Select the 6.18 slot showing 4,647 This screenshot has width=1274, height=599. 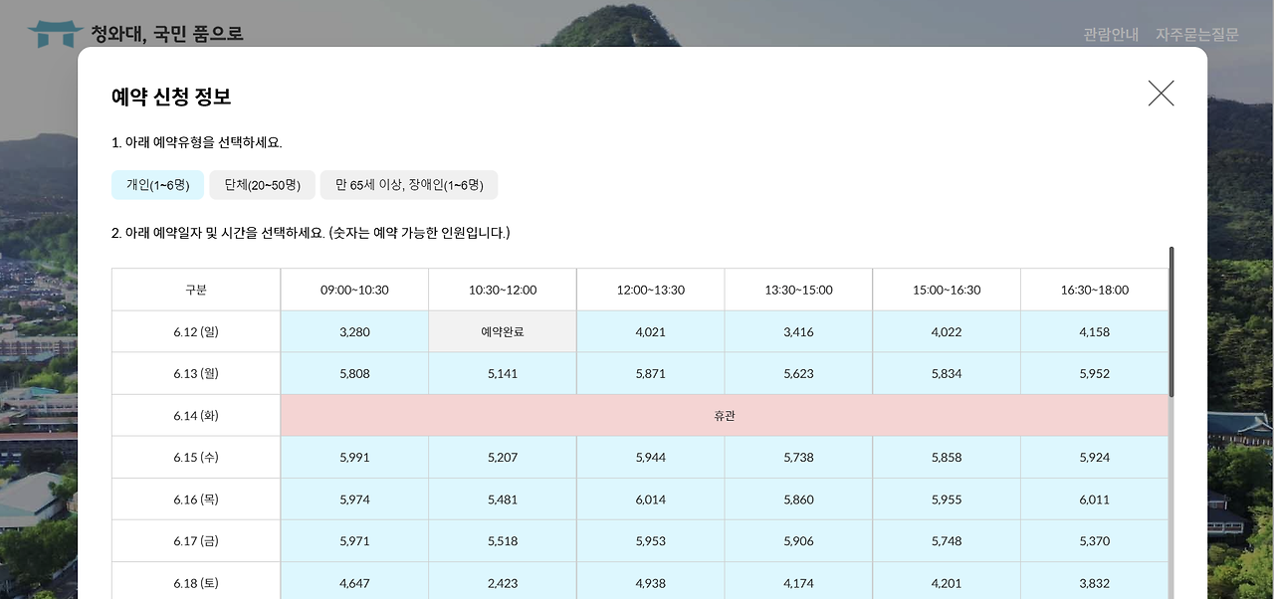point(354,581)
